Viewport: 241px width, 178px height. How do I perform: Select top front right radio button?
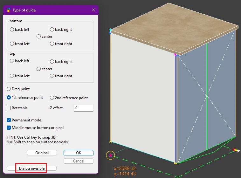pos(52,76)
